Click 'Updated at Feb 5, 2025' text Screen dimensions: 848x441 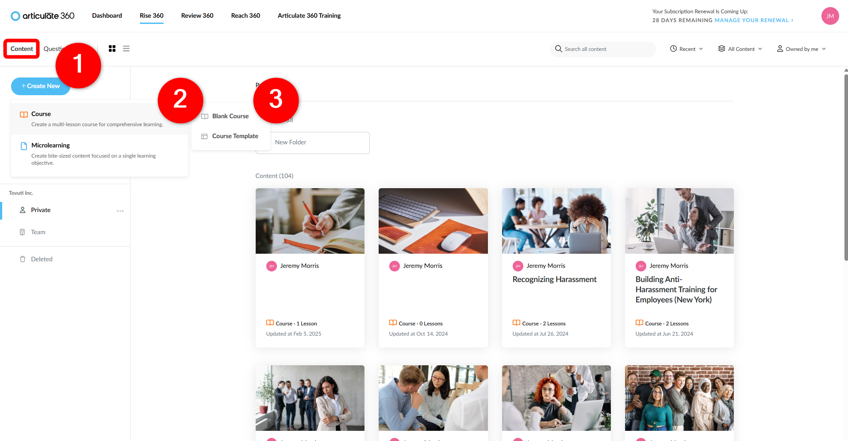pyautogui.click(x=294, y=334)
